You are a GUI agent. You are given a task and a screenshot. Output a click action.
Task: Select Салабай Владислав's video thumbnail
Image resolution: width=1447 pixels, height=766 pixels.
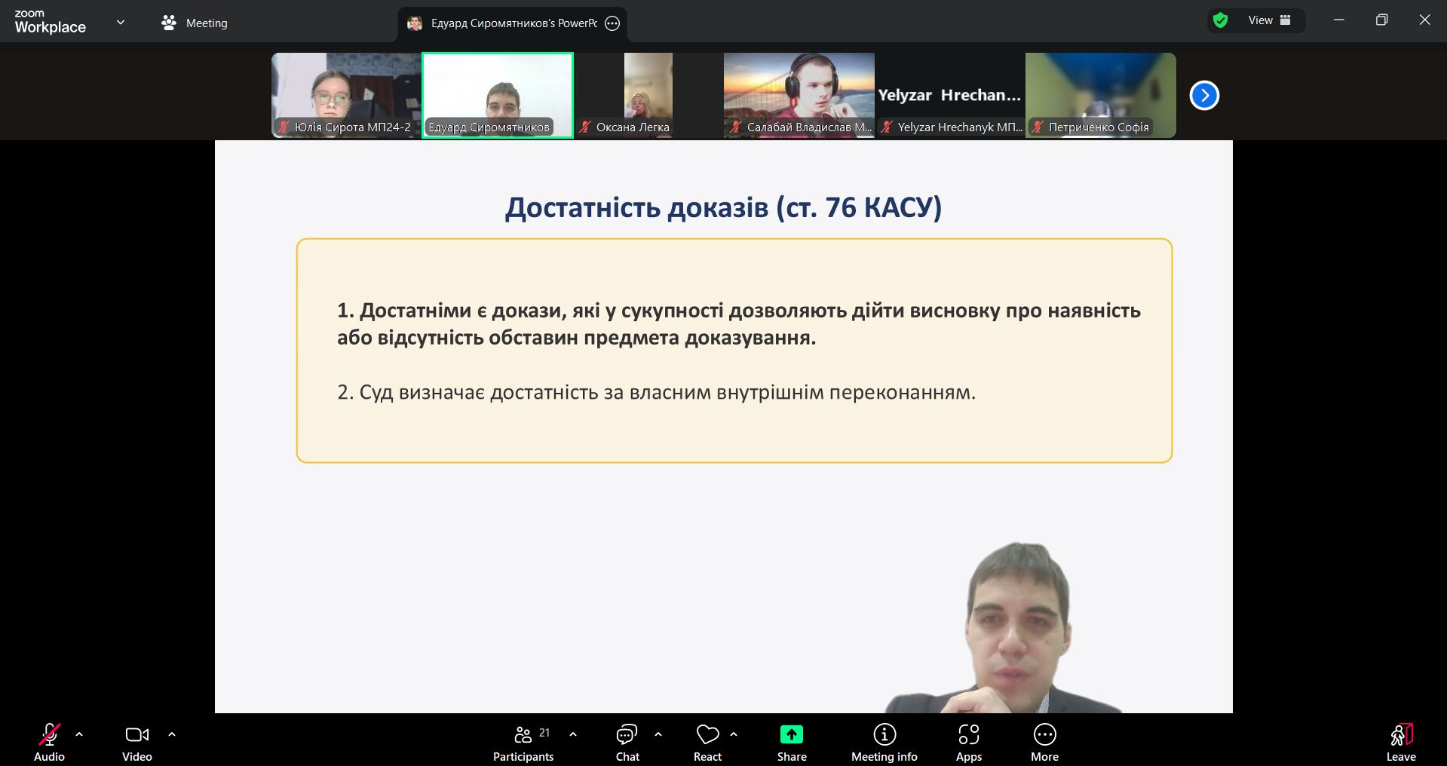[799, 94]
